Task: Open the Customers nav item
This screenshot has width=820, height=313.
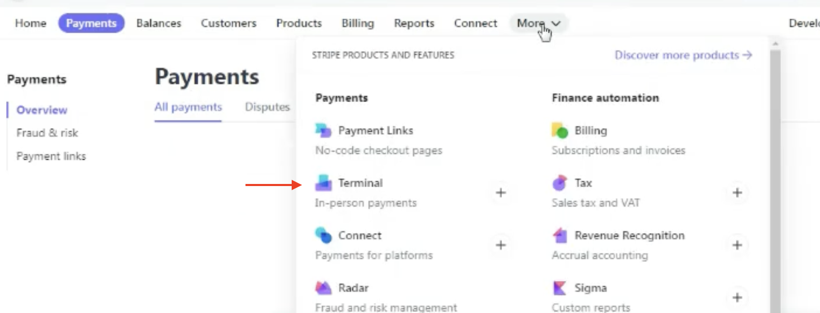Action: [229, 23]
